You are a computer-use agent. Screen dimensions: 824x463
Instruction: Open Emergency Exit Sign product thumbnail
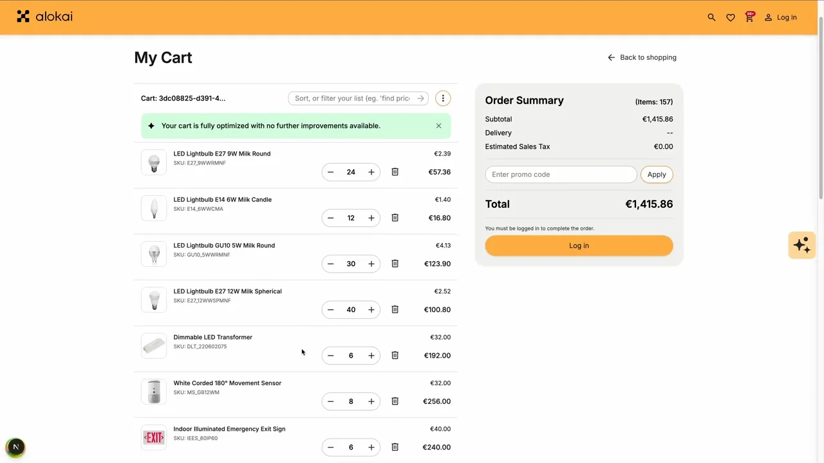tap(154, 438)
